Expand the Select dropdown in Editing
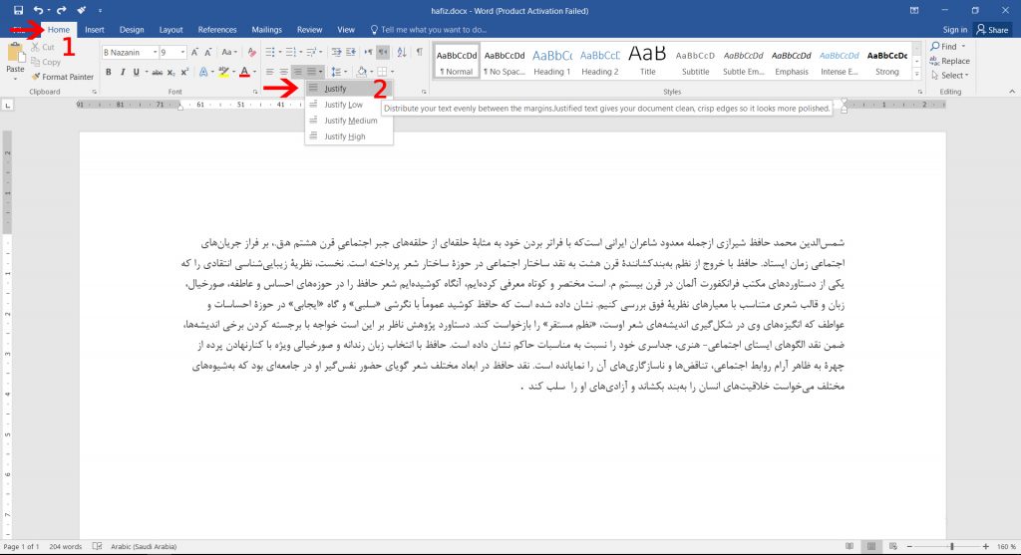Viewport: 1021px width, 555px height. click(966, 76)
